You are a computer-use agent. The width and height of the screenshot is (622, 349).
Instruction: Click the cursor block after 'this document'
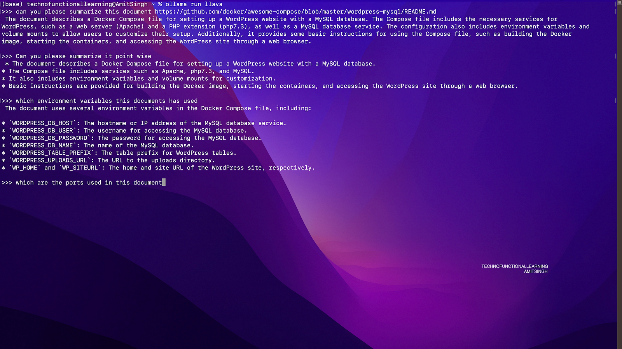click(164, 182)
